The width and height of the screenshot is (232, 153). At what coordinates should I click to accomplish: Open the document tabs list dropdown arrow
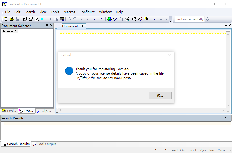coord(226,26)
